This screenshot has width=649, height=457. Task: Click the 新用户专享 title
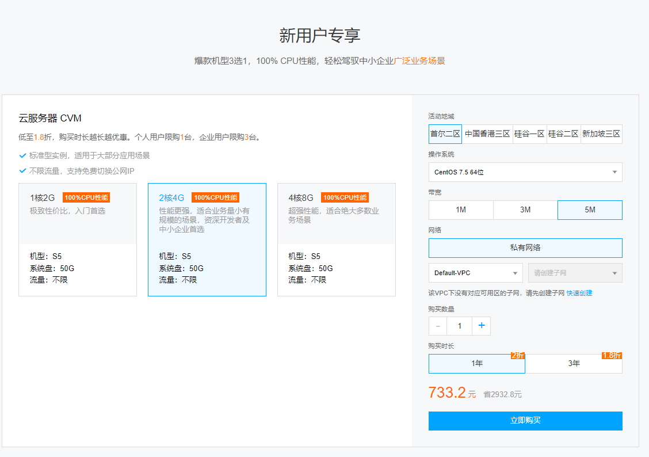319,36
